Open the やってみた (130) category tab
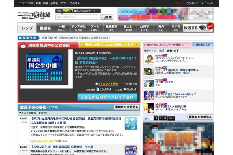The width and height of the screenshot is (233, 155). click(x=78, y=28)
